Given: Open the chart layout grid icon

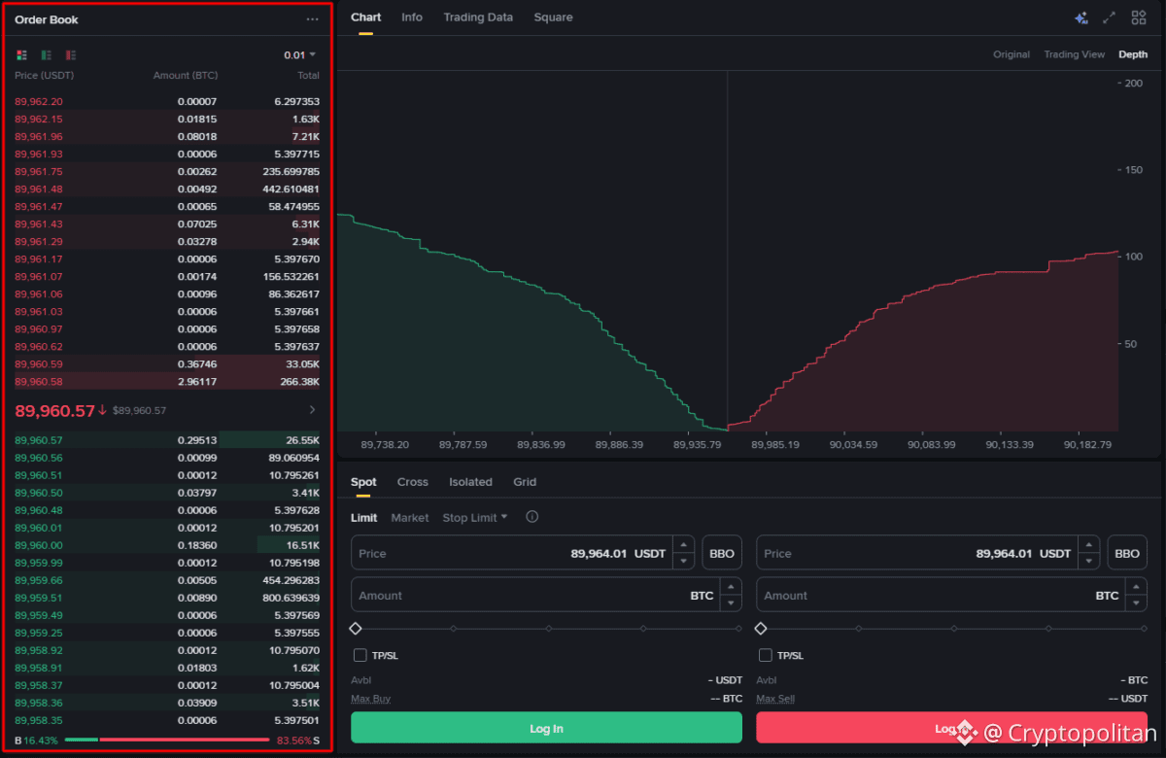Looking at the screenshot, I should (x=1139, y=17).
